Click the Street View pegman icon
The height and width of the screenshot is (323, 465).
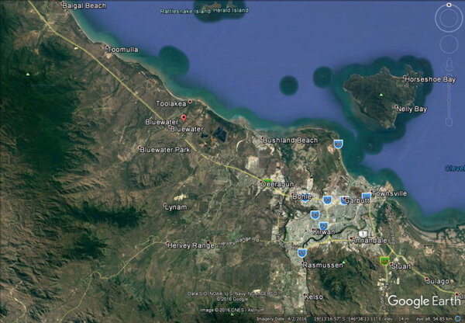click(449, 65)
